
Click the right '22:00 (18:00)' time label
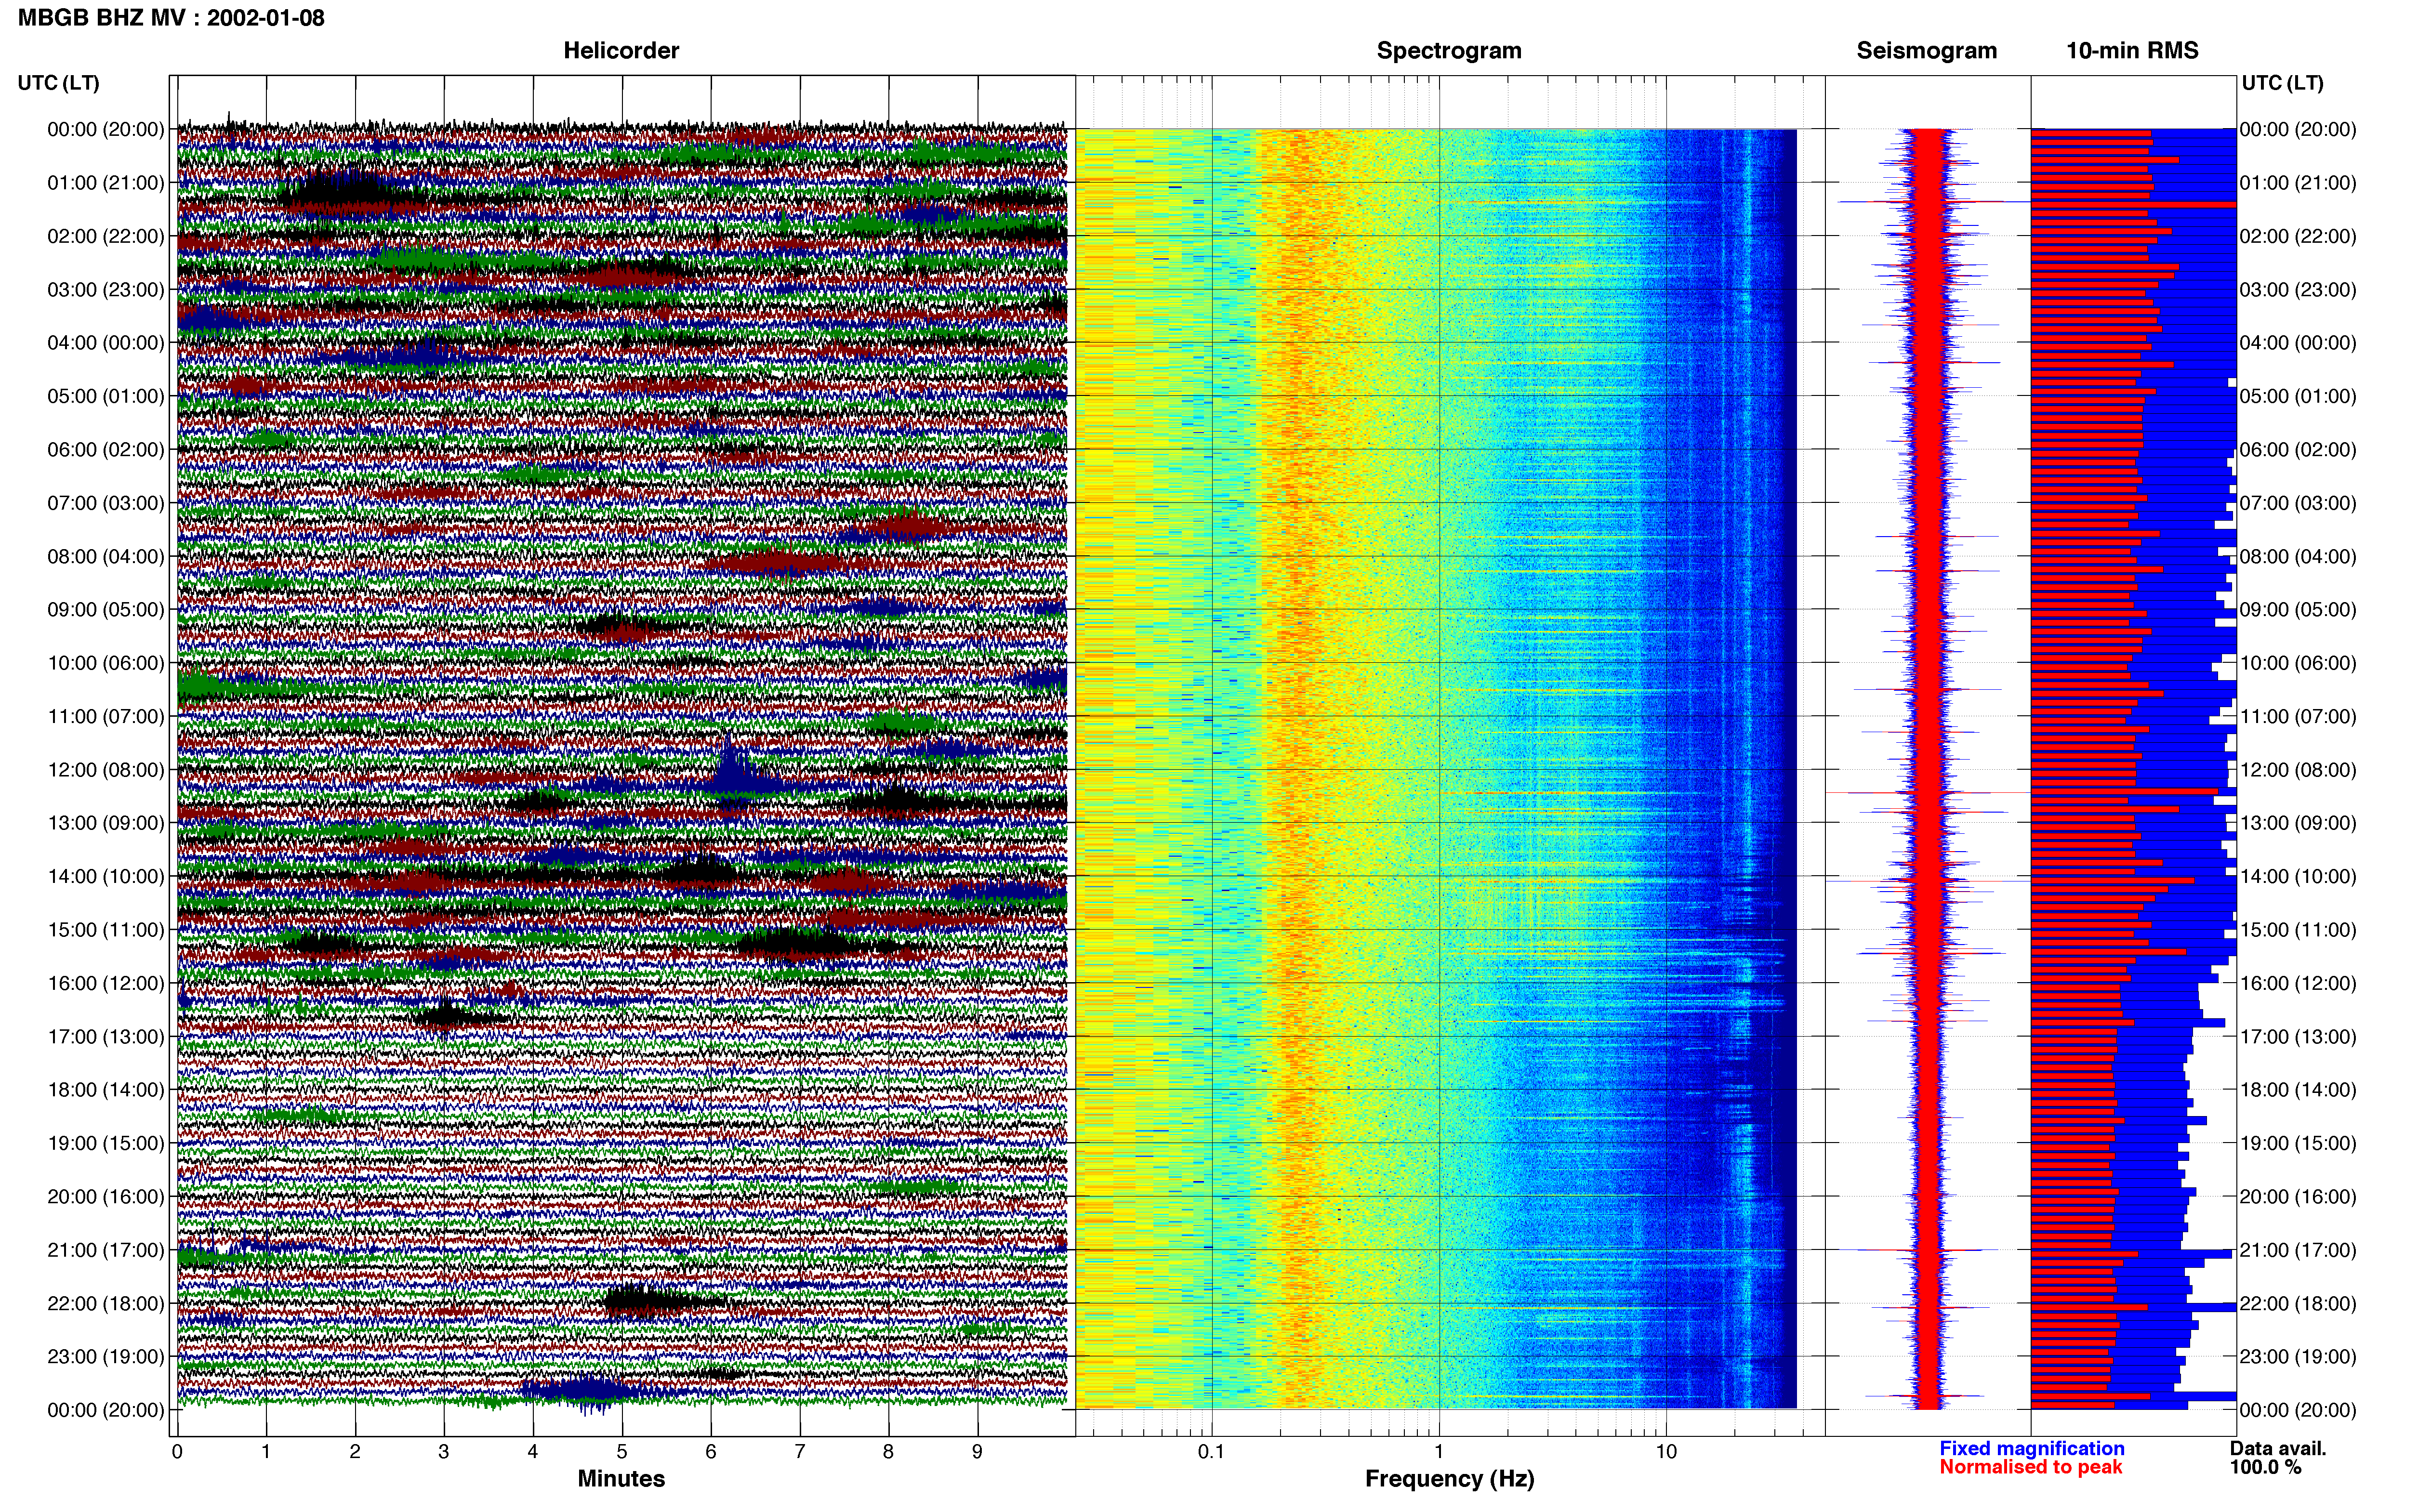click(x=2298, y=1302)
